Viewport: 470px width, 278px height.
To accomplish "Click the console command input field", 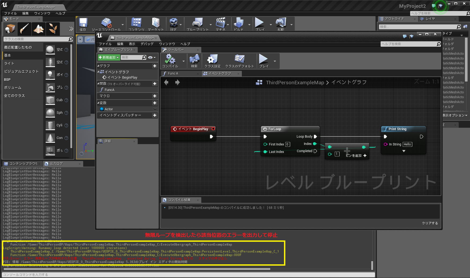I will tap(188, 275).
